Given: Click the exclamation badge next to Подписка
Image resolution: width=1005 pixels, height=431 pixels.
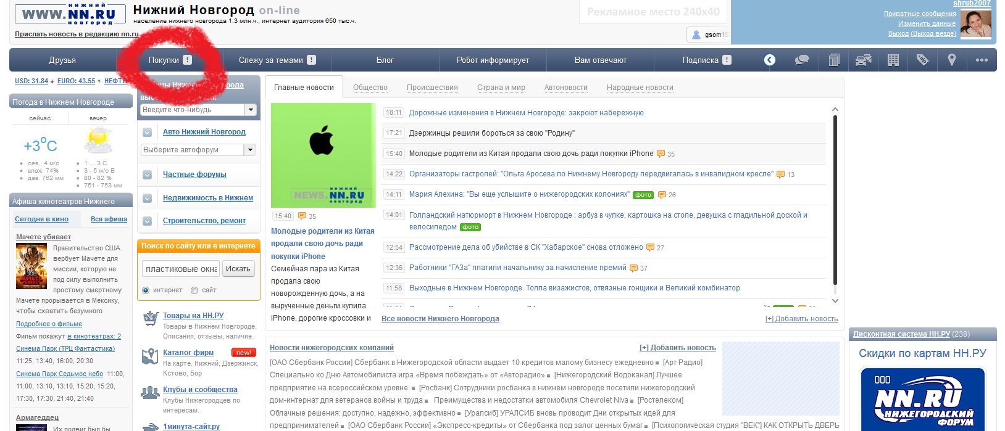Looking at the screenshot, I should pos(727,60).
